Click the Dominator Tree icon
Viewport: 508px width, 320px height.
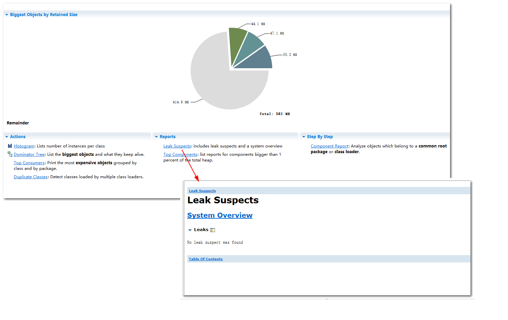point(10,154)
